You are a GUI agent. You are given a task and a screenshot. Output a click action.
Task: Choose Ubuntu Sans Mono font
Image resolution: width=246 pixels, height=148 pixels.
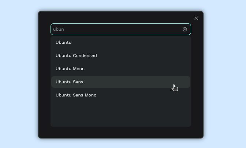click(76, 95)
